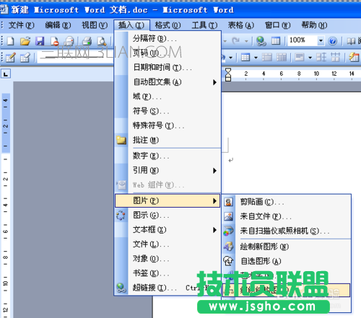Choose 分隔符(B) from the Insert menu
This screenshot has height=318, width=361.
pos(168,38)
